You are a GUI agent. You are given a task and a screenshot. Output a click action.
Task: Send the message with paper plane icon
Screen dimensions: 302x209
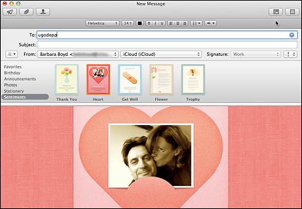click(x=10, y=12)
